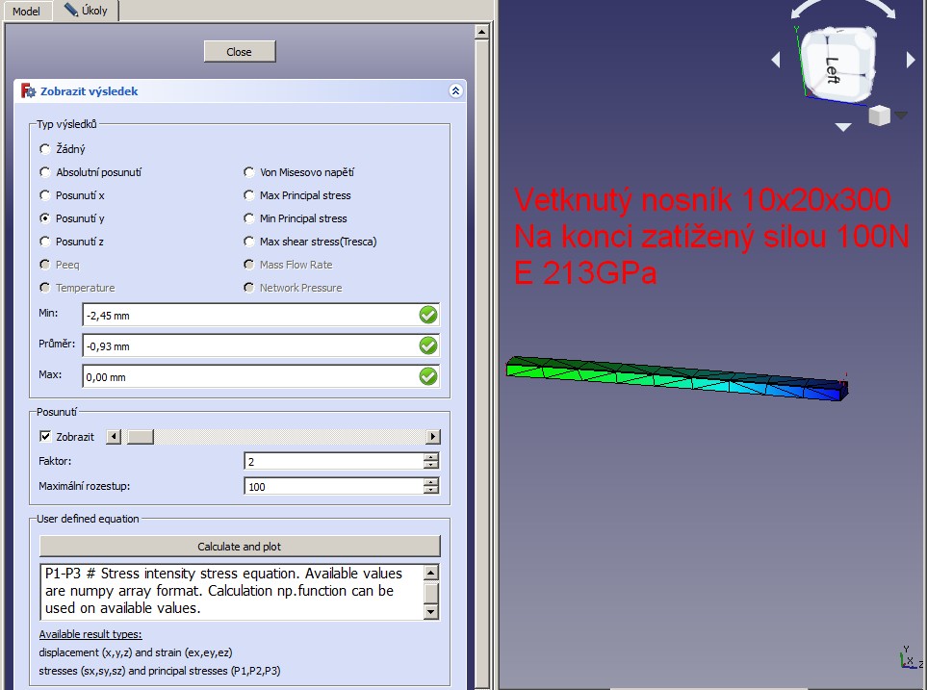Click green checkmark beside Průměr field
Screen dimensions: 927x690
click(x=428, y=345)
